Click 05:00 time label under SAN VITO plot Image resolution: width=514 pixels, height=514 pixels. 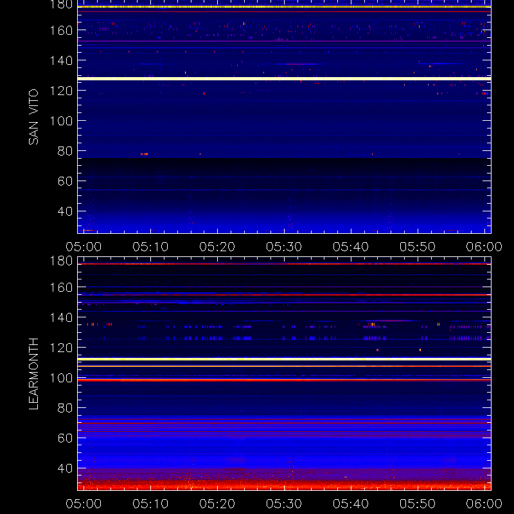coord(84,247)
